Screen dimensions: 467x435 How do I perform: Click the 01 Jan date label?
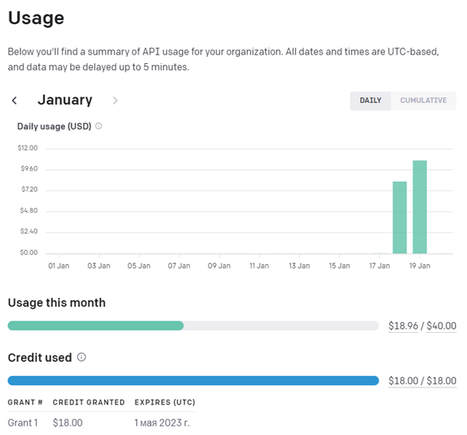click(58, 266)
